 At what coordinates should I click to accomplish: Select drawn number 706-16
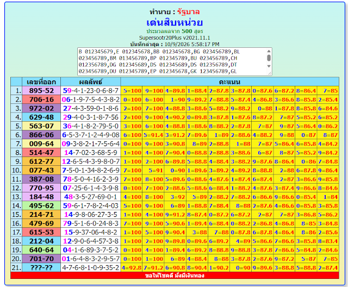[x=41, y=99]
